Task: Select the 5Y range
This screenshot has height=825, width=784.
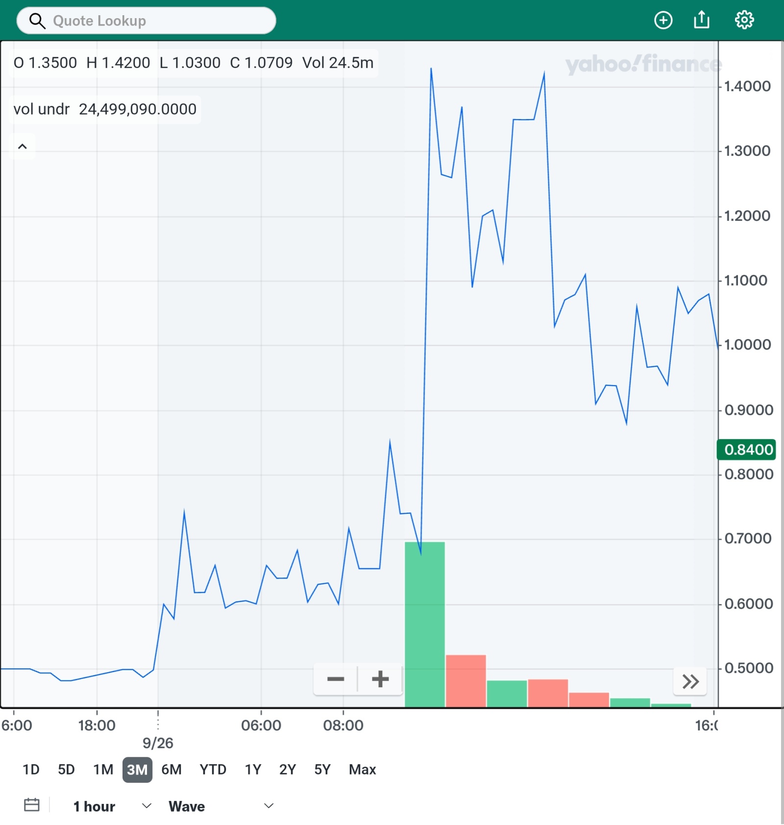Action: 322,770
